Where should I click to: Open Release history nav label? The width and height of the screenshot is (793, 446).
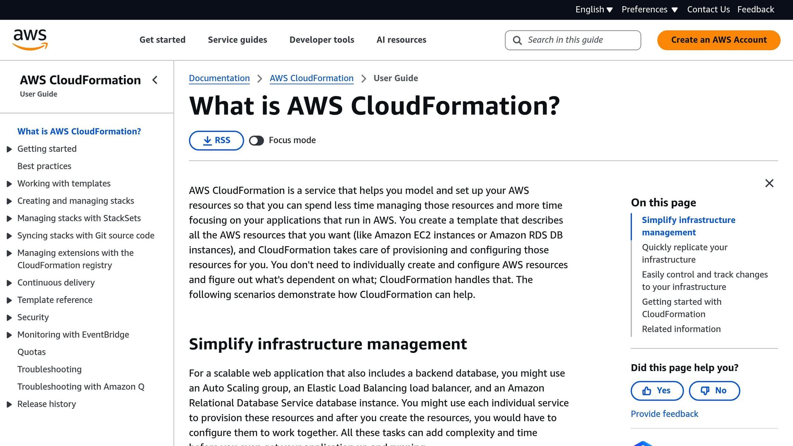(x=46, y=404)
